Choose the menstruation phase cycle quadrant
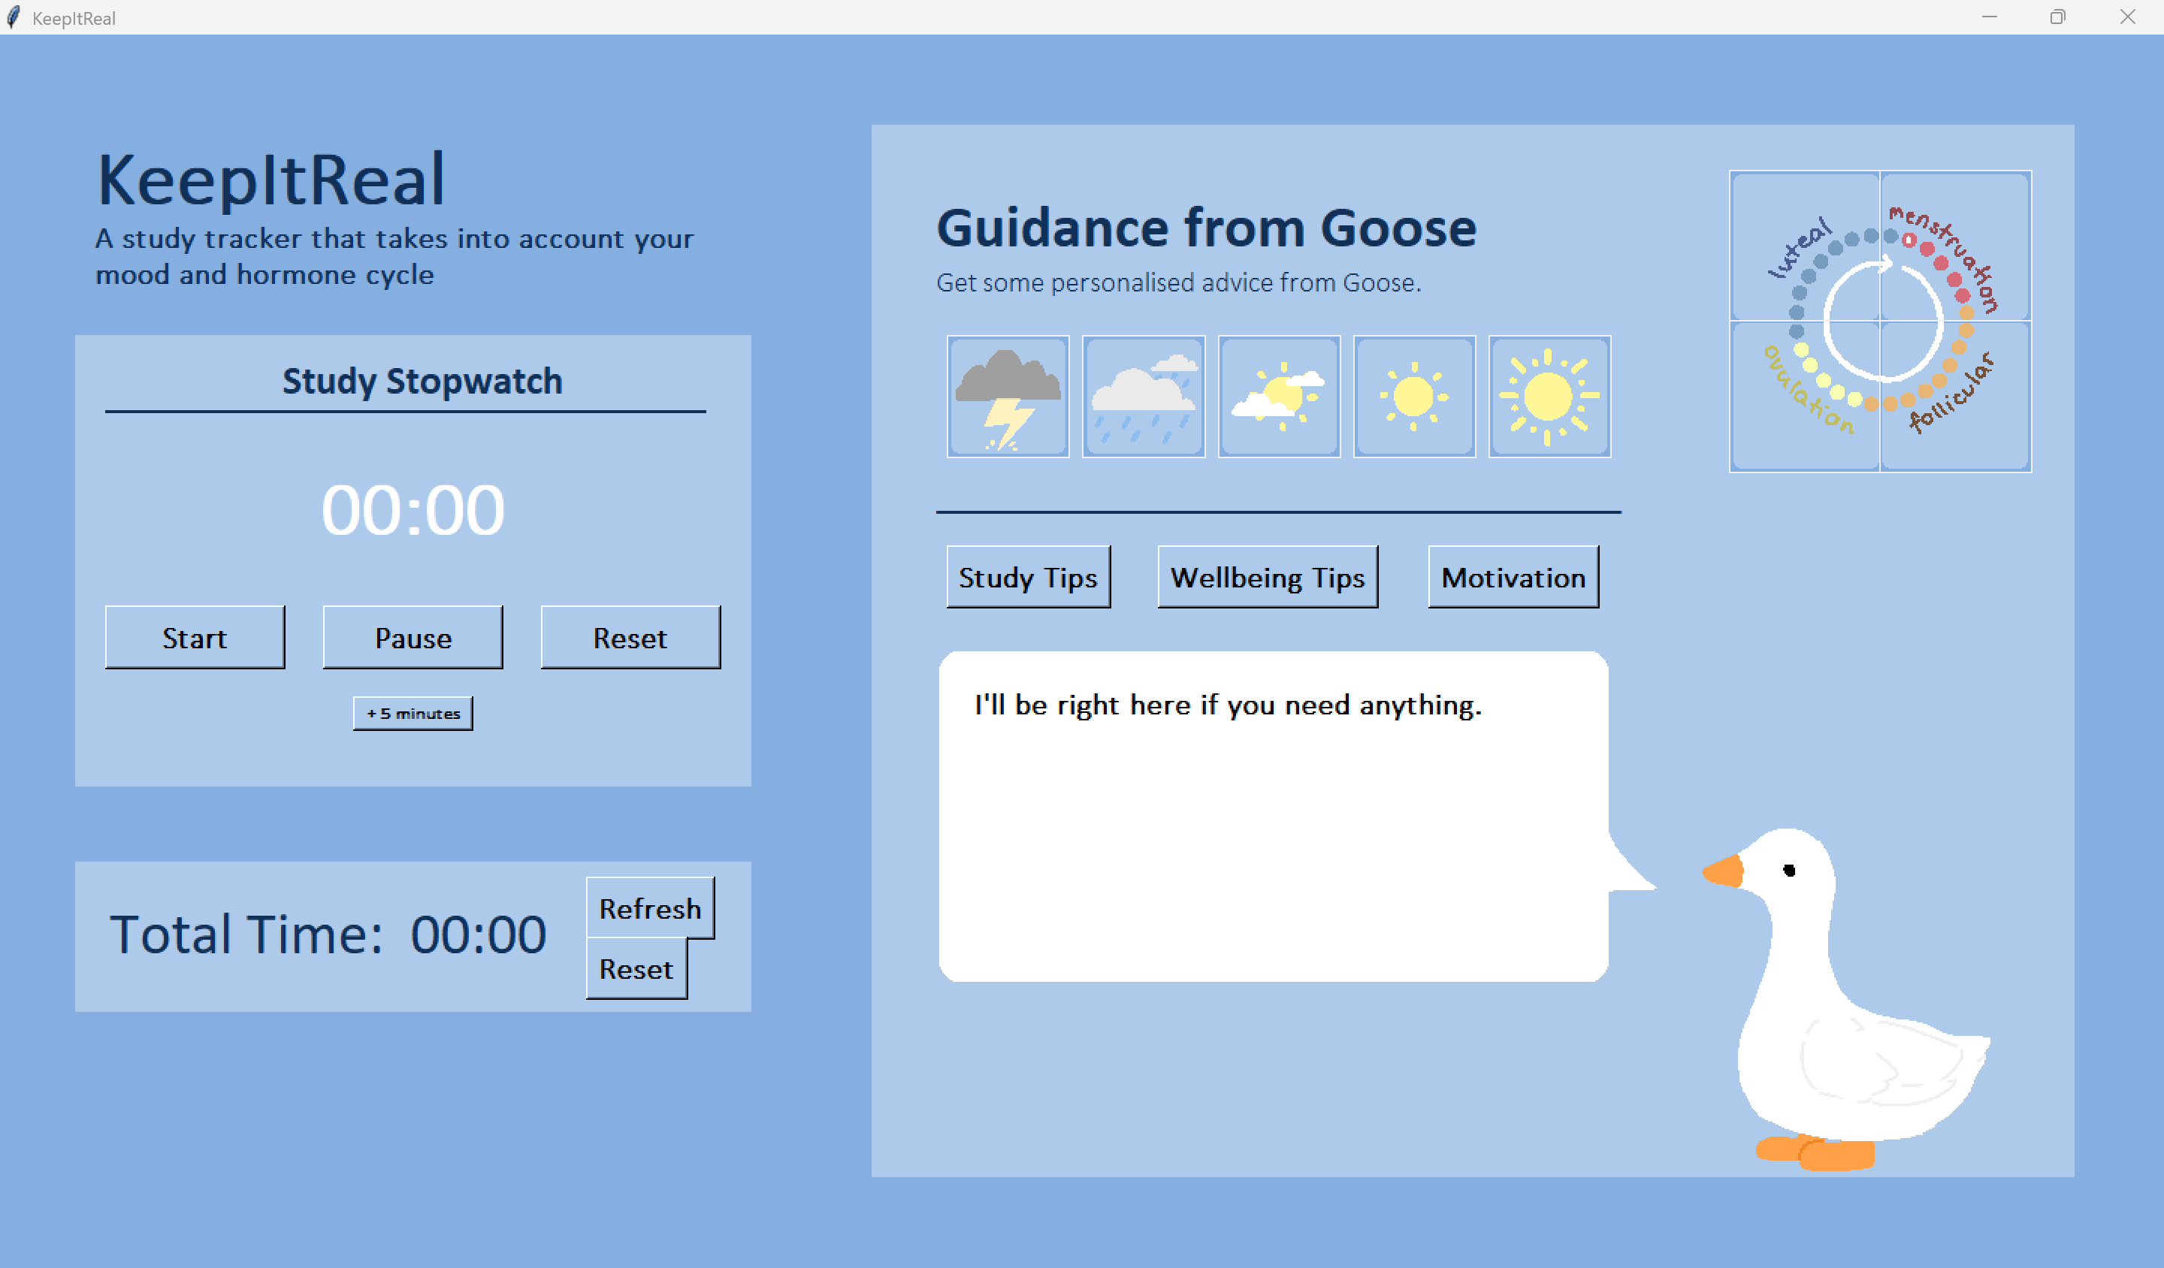Image resolution: width=2164 pixels, height=1268 pixels. point(1955,246)
